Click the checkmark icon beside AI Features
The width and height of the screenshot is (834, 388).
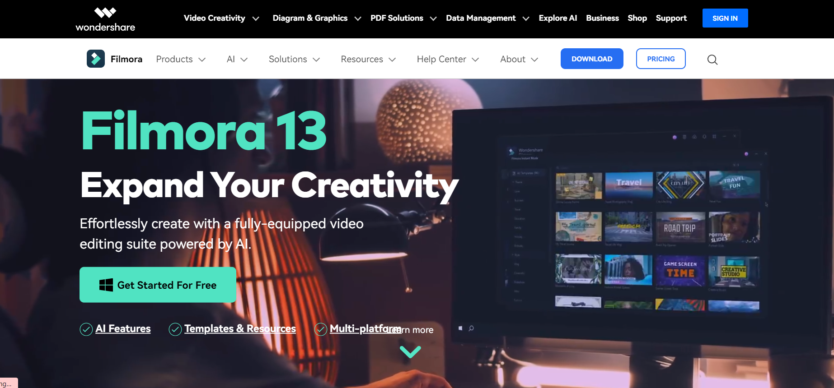[86, 329]
